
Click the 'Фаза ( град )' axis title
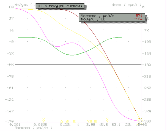[x=127, y=5]
